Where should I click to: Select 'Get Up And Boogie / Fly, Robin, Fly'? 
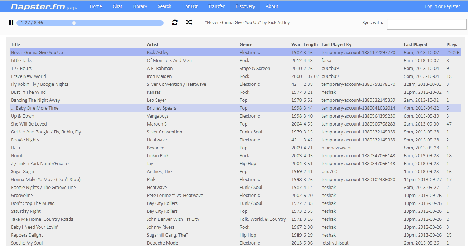46,132
